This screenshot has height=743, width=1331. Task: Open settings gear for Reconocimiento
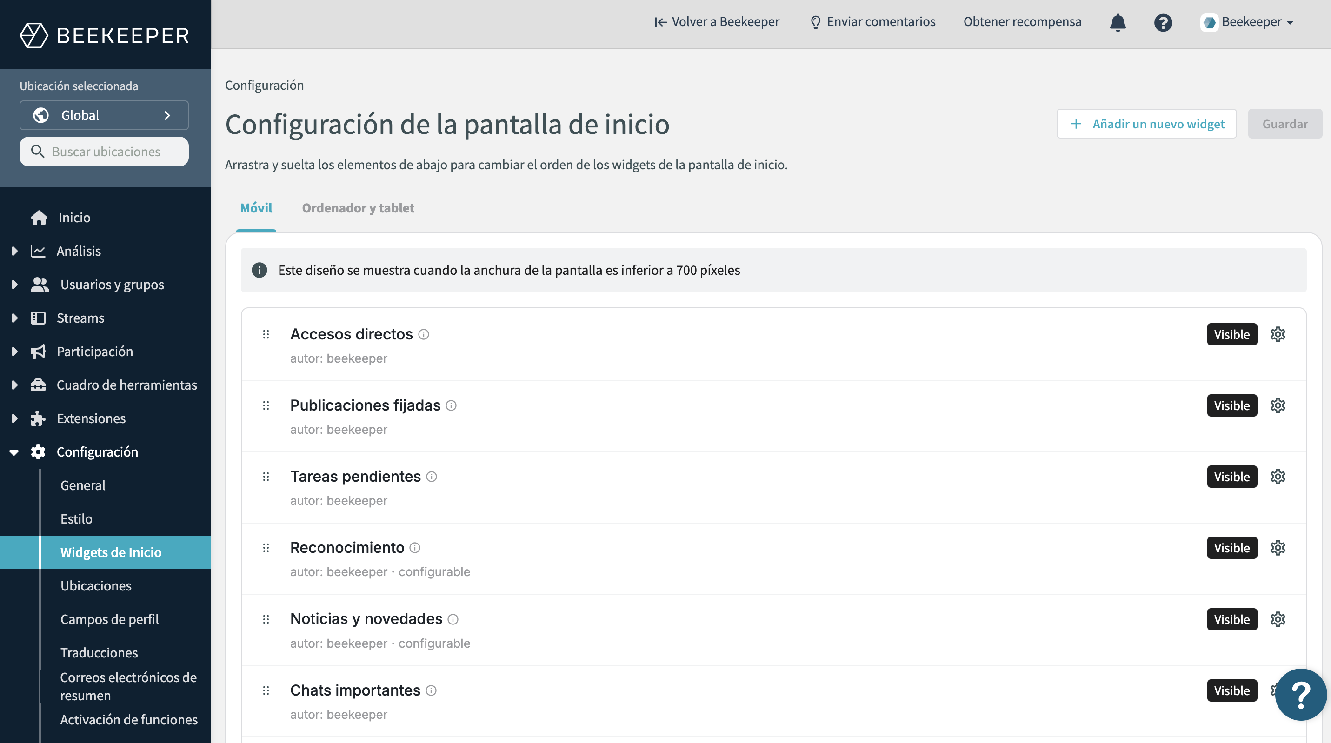point(1278,548)
